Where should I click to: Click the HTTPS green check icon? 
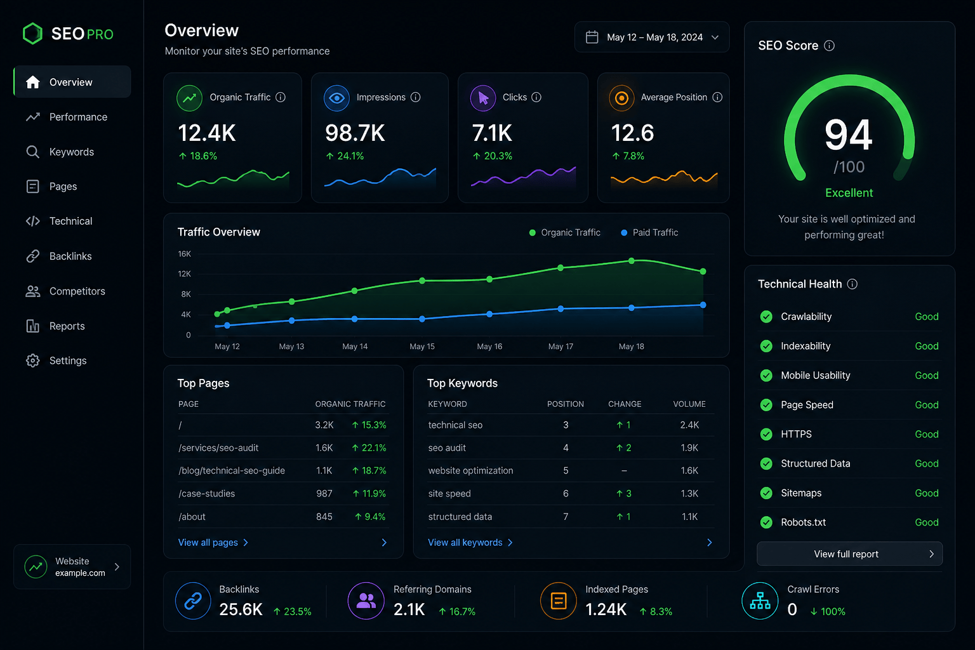pos(766,434)
